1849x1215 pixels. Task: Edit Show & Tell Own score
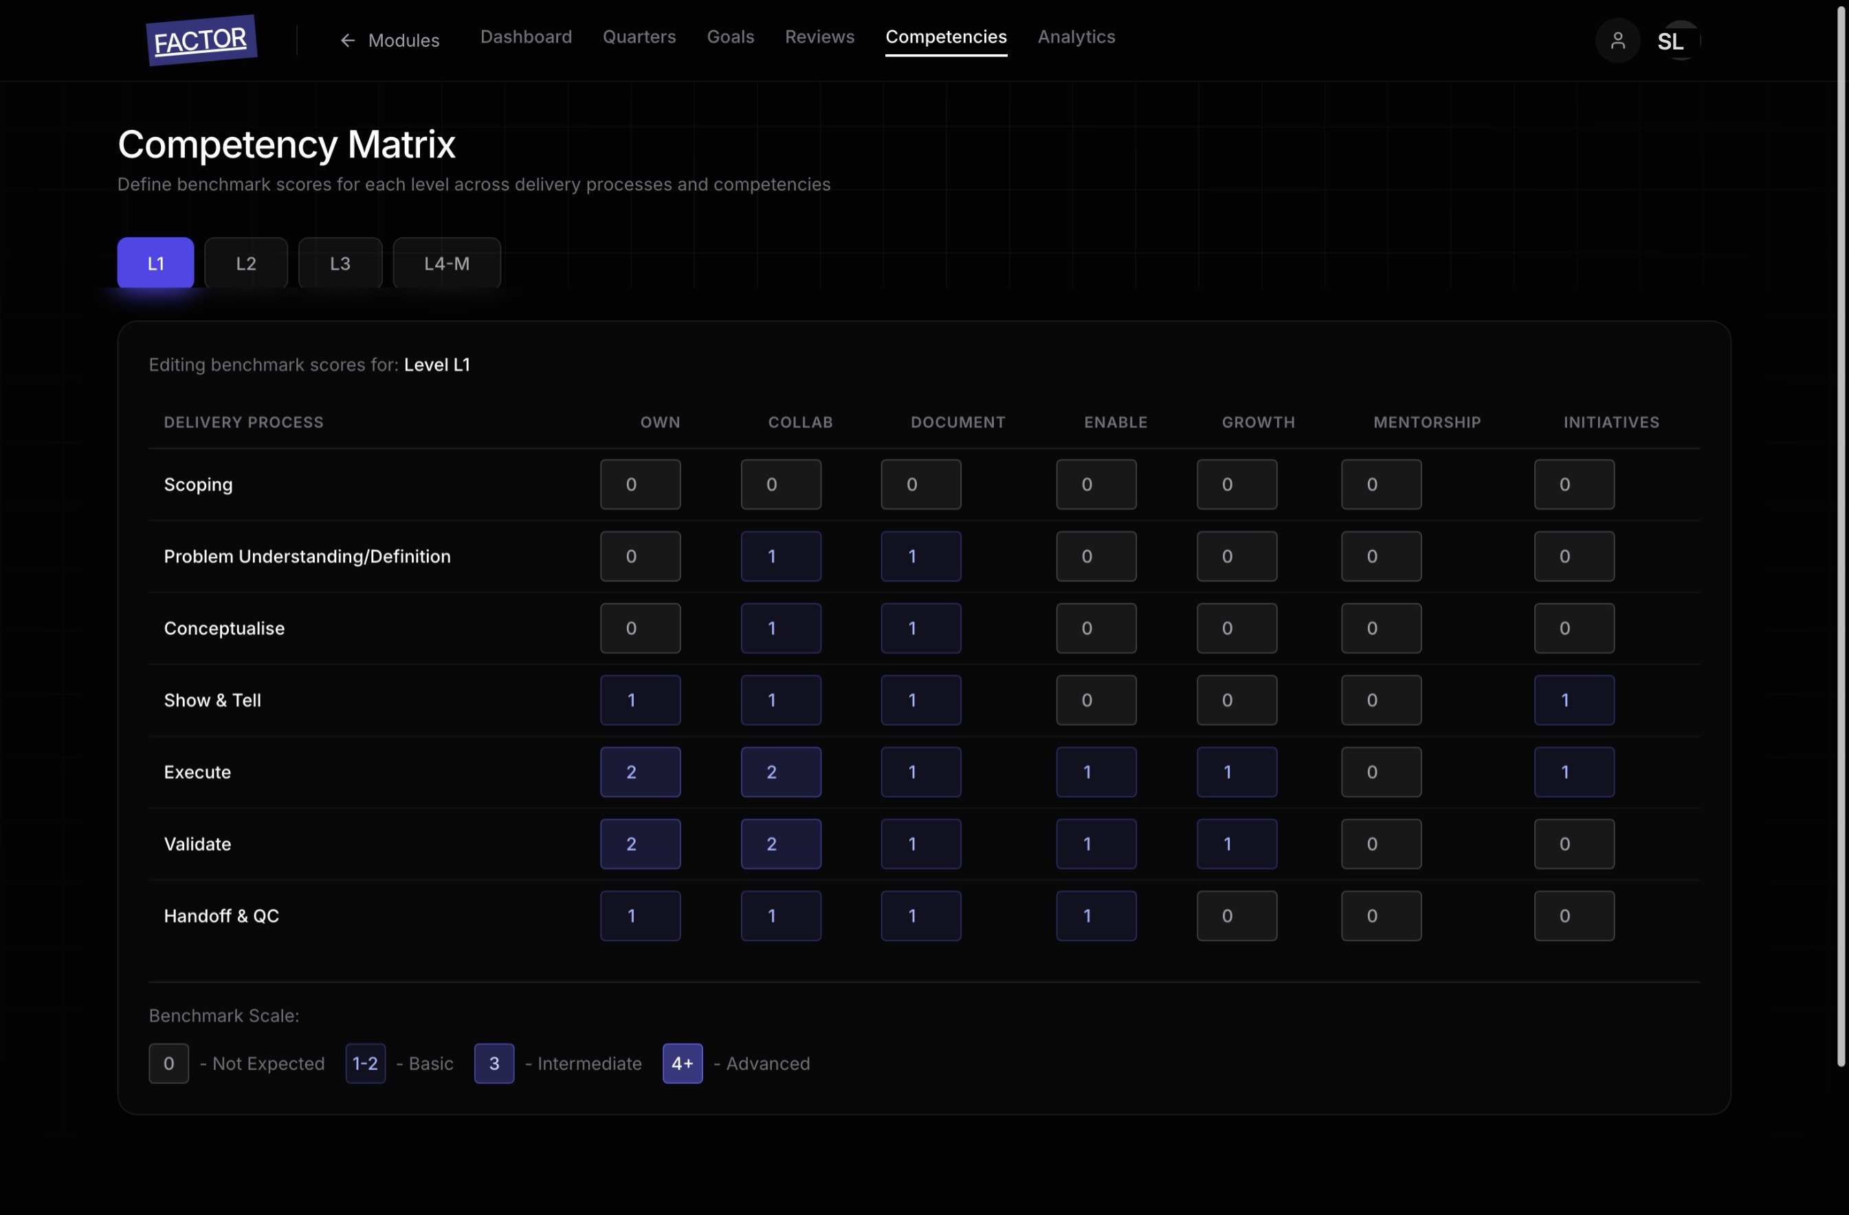640,700
